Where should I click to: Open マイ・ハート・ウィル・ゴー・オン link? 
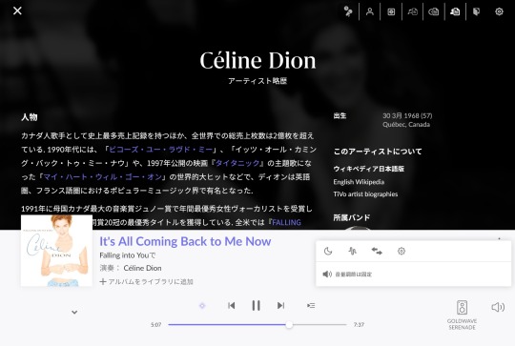(x=103, y=177)
